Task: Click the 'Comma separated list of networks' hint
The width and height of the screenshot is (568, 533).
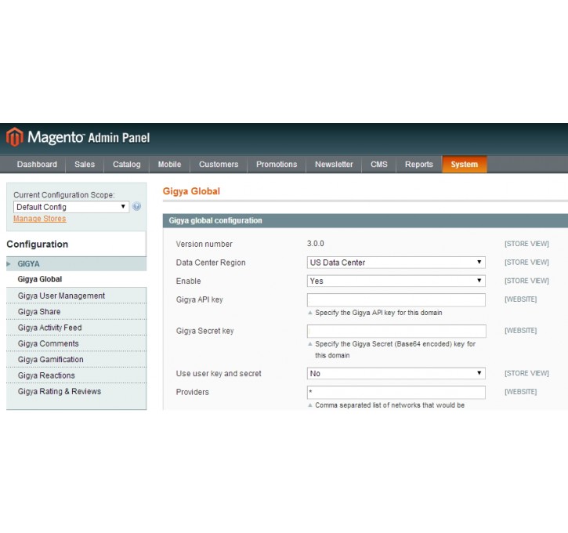Action: 390,405
